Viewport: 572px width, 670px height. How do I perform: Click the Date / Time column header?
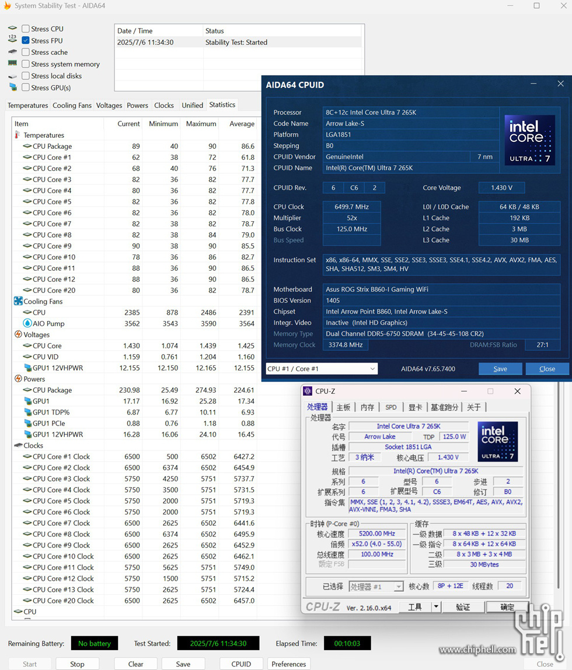click(159, 31)
